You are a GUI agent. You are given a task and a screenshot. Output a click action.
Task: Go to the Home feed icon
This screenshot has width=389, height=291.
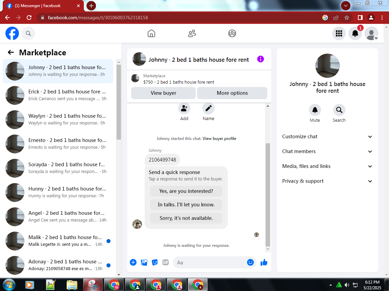[151, 33]
